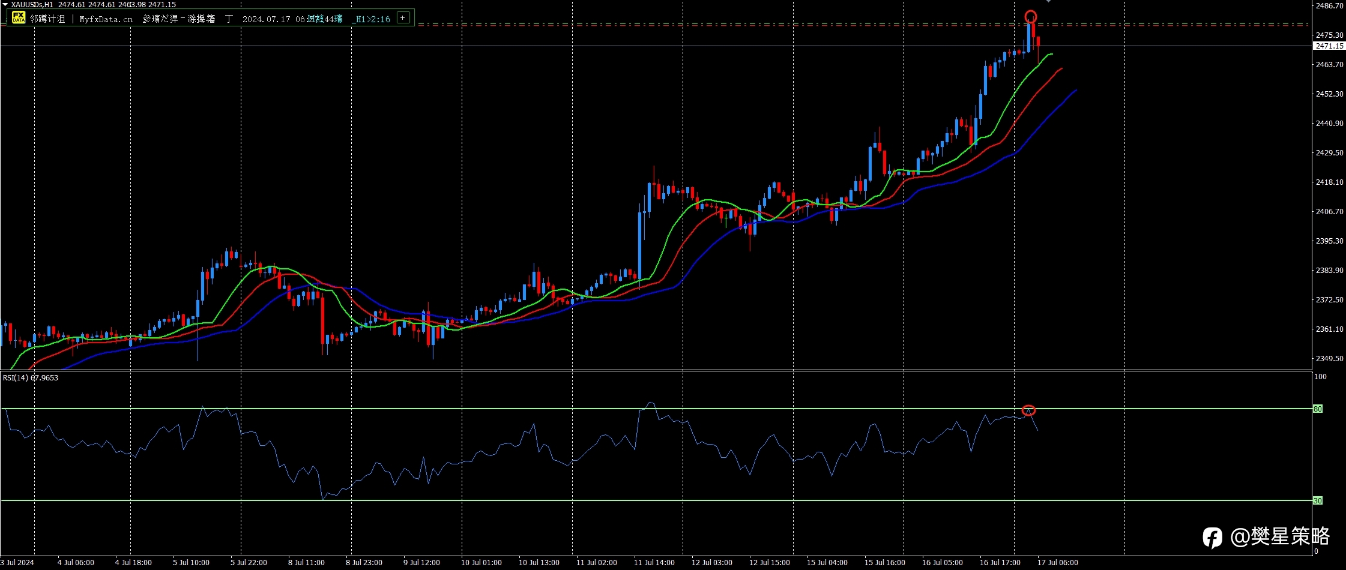Click the 8 Jul 23:00 time axis label
Image resolution: width=1346 pixels, height=570 pixels.
[364, 563]
